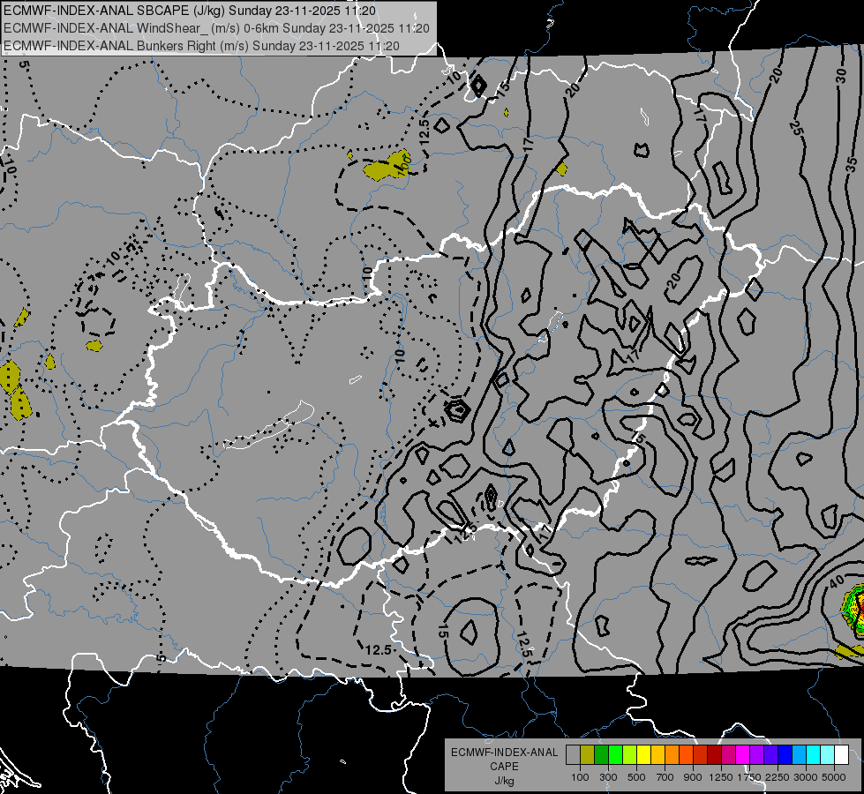Select the gray legend swatch below 100
The height and width of the screenshot is (794, 864).
coord(573,755)
